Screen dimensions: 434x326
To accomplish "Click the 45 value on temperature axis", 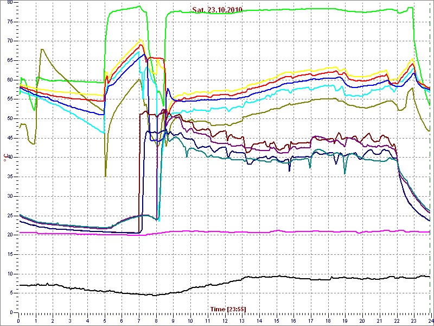I will pos(10,138).
